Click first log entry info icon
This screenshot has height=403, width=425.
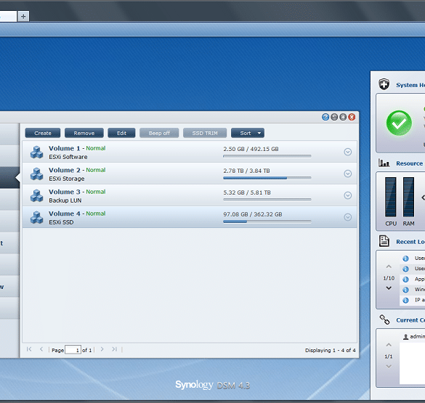[405, 259]
